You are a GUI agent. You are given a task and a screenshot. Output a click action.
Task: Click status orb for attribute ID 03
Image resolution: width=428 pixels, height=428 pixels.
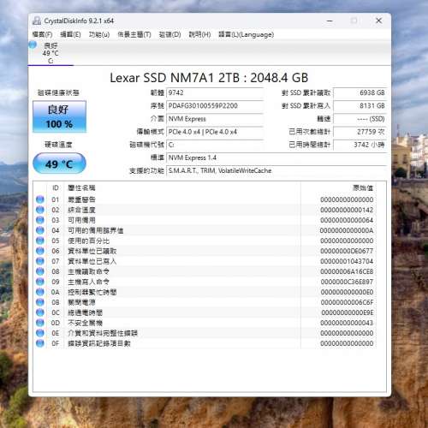(40, 220)
